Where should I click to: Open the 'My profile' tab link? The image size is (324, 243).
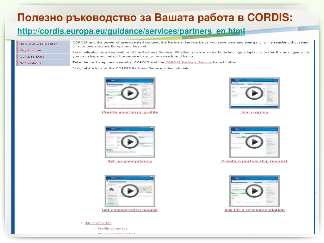click(98, 223)
